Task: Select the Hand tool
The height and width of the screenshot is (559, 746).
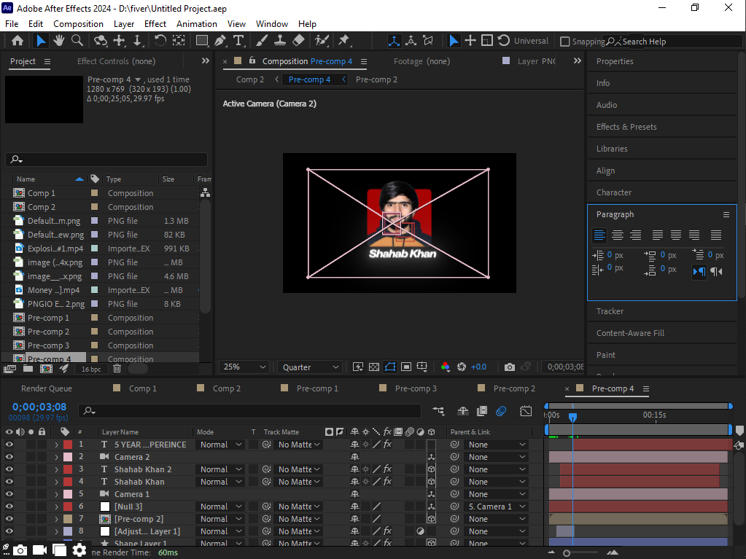Action: coord(58,41)
